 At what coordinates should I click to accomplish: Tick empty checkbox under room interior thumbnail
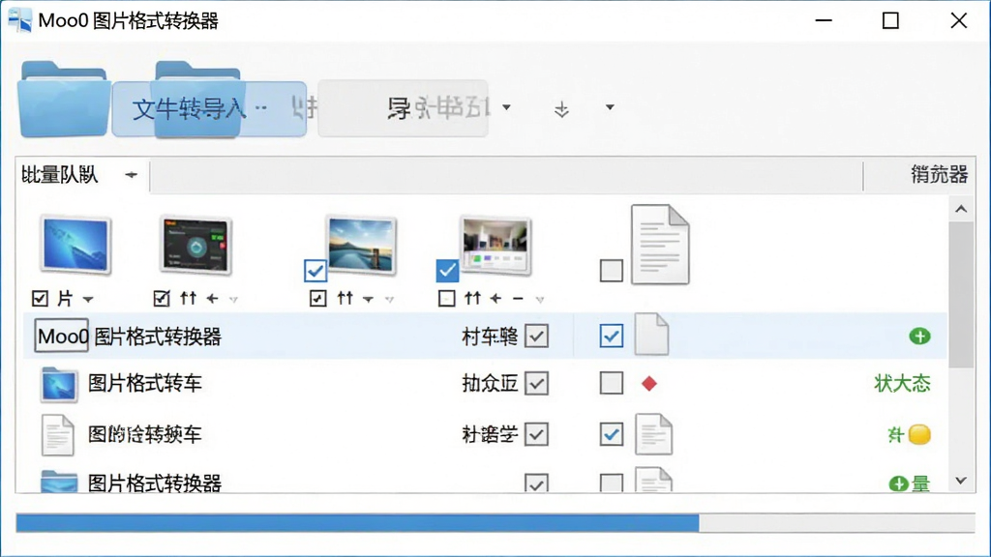click(x=447, y=298)
